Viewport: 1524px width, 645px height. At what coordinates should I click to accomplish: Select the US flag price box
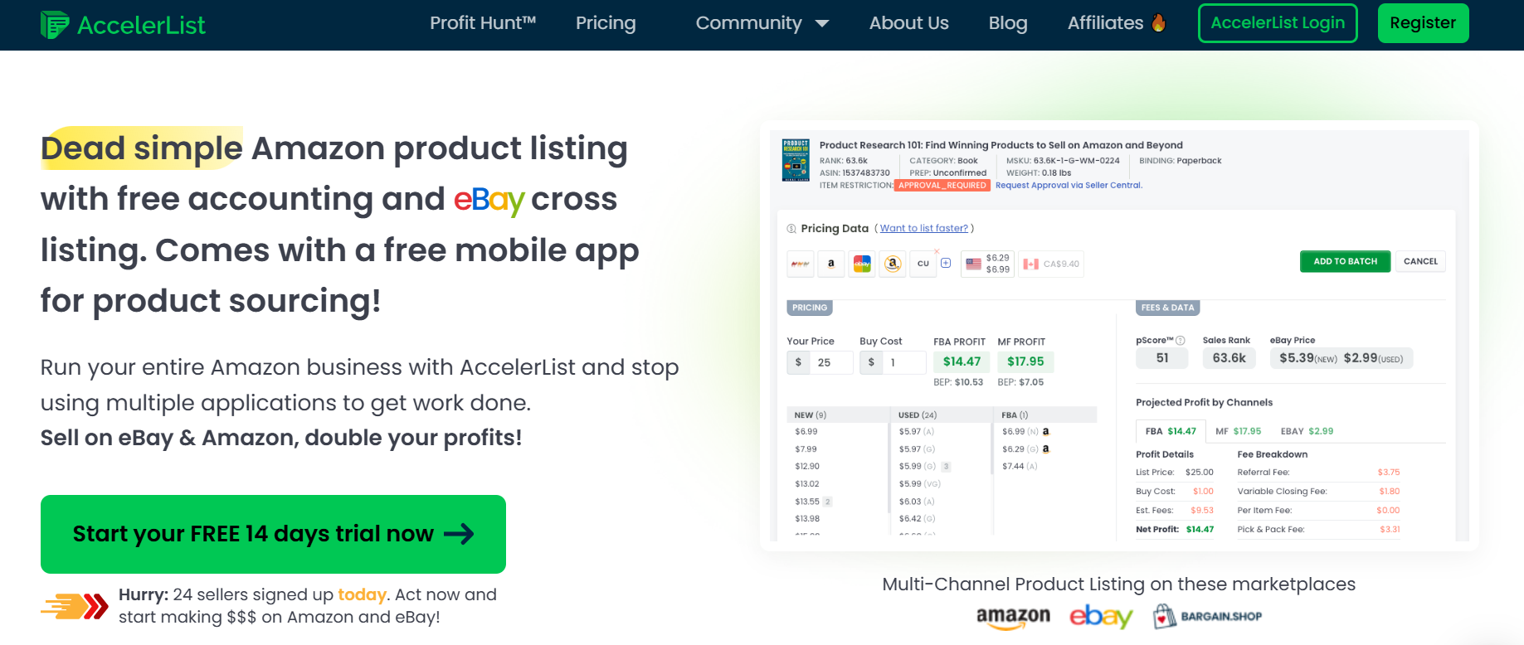(x=987, y=264)
